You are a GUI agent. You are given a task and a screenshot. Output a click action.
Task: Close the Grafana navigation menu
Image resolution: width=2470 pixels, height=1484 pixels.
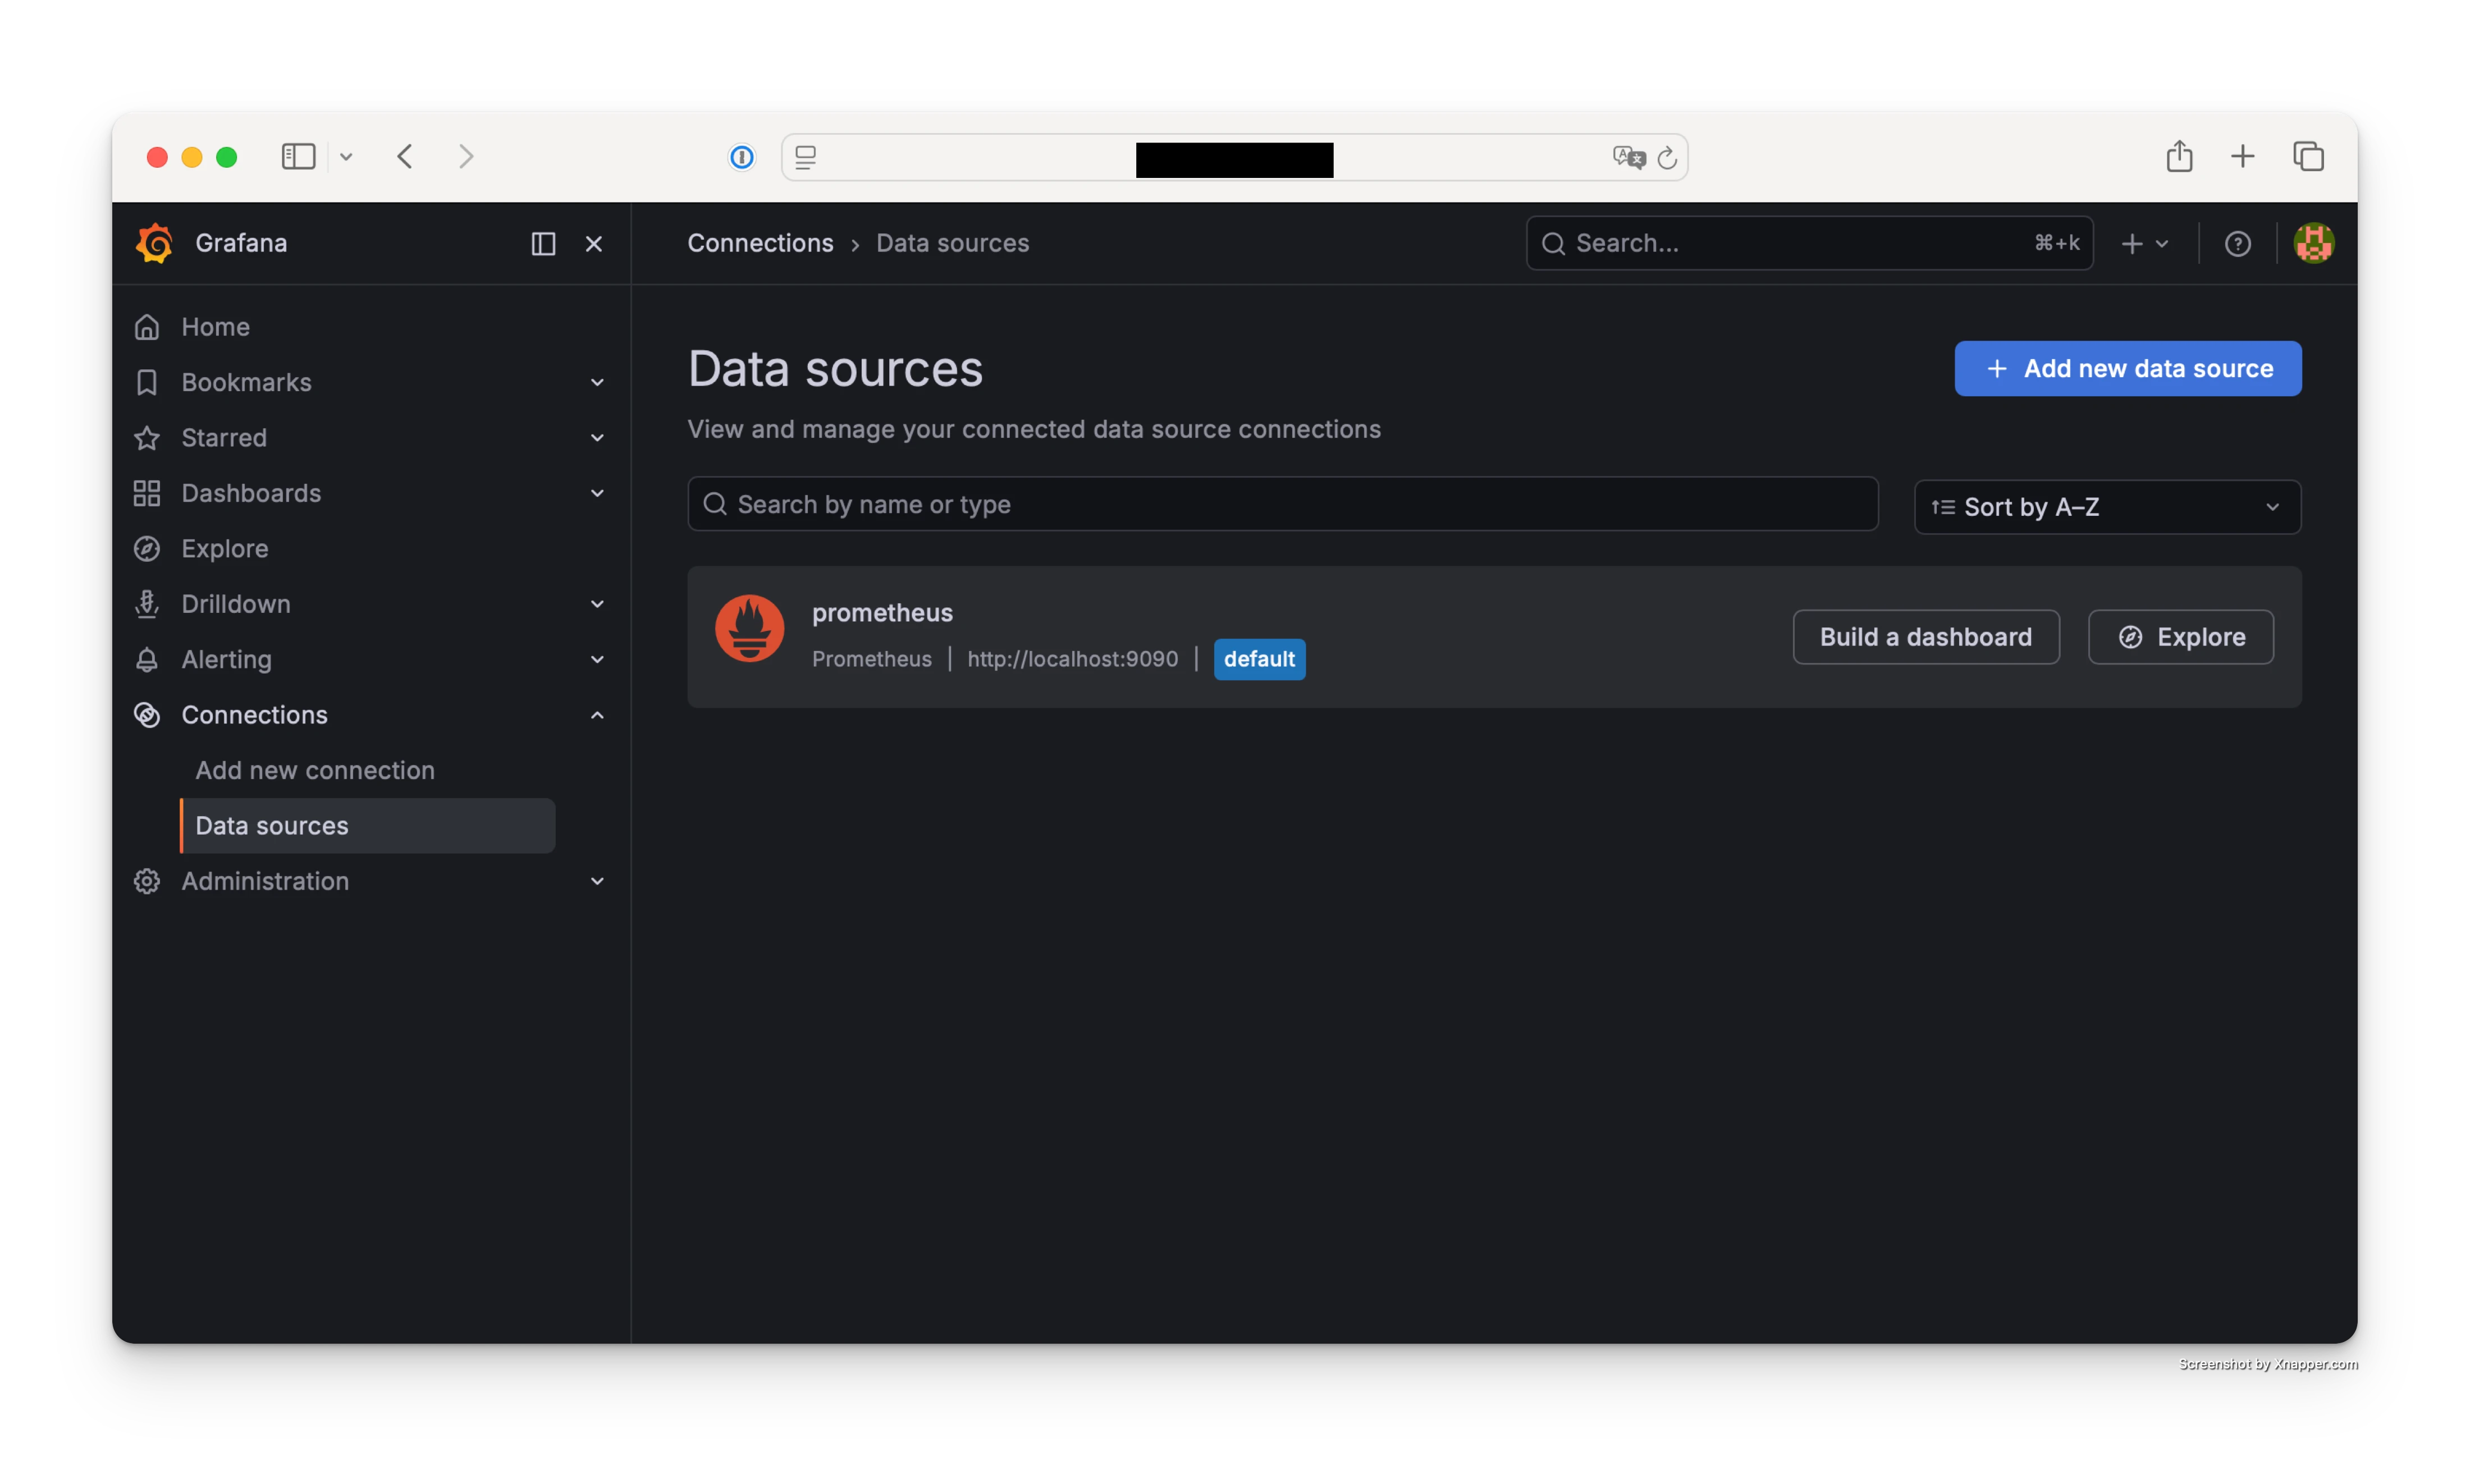point(594,244)
